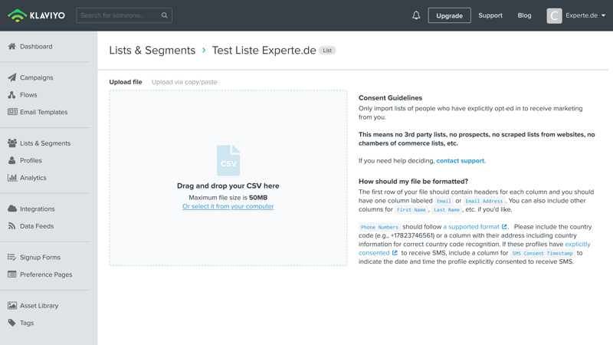Click the Data Feeds RSS icon

[12, 226]
